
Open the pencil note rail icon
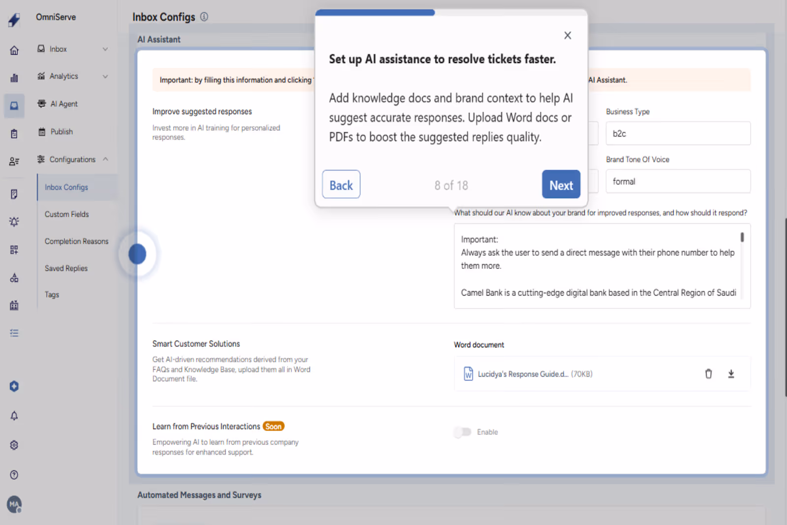(14, 194)
